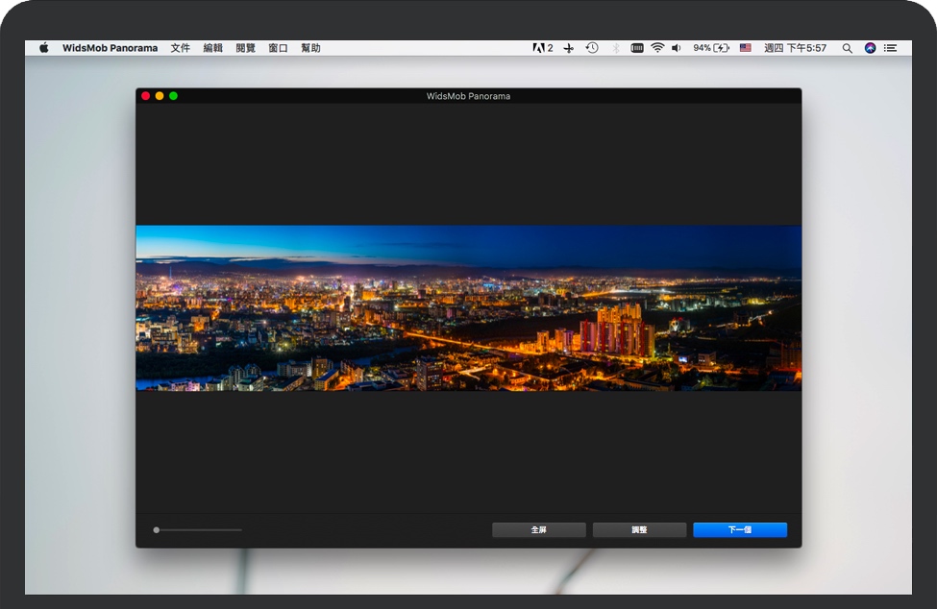Click the keyboard viewer icon in menu bar
This screenshot has height=609, width=937.
click(636, 48)
